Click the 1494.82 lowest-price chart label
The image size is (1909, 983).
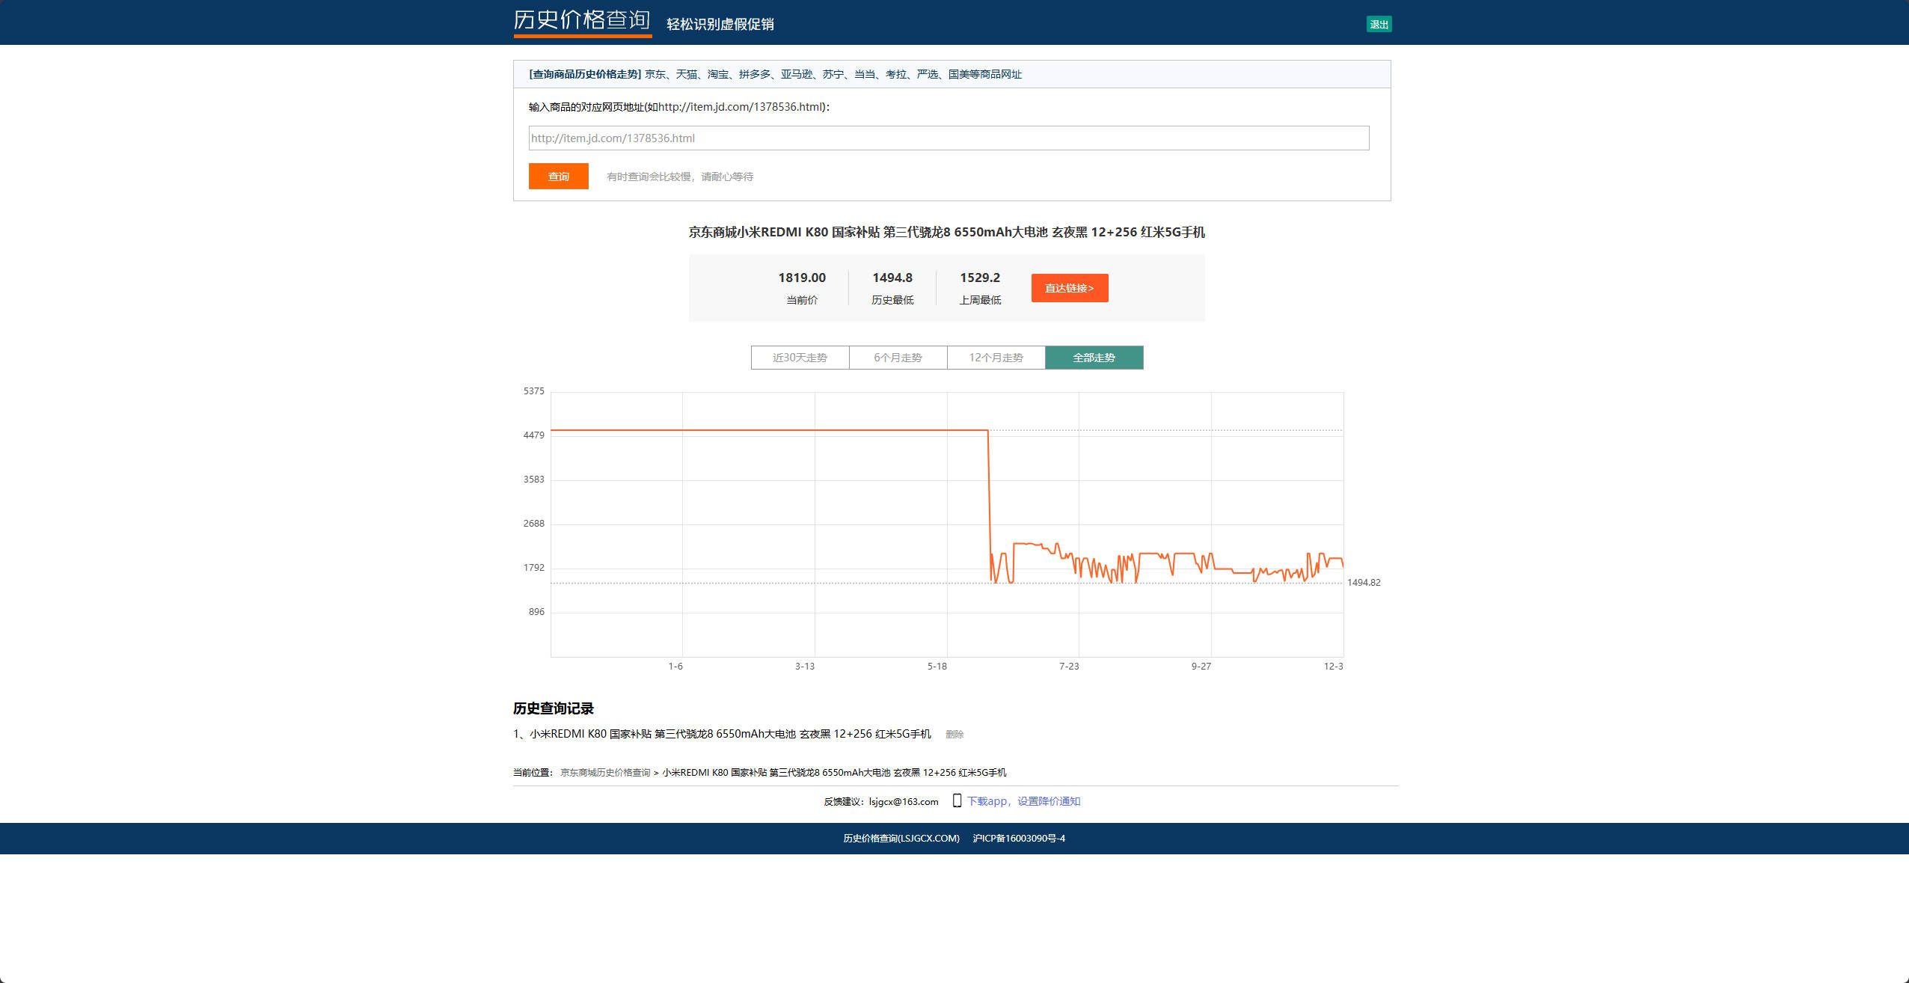coord(1364,583)
